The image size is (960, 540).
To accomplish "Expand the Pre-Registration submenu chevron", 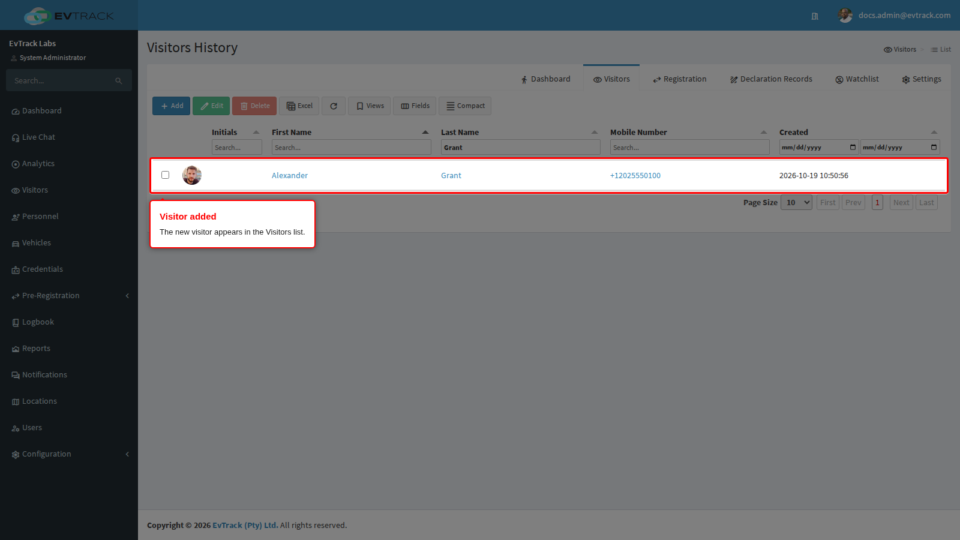I will (127, 296).
